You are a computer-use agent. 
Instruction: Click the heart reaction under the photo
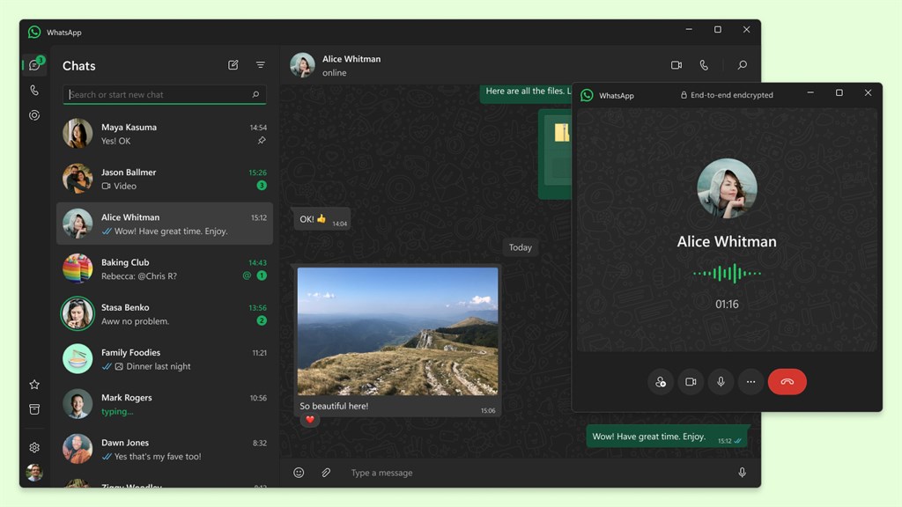point(310,420)
